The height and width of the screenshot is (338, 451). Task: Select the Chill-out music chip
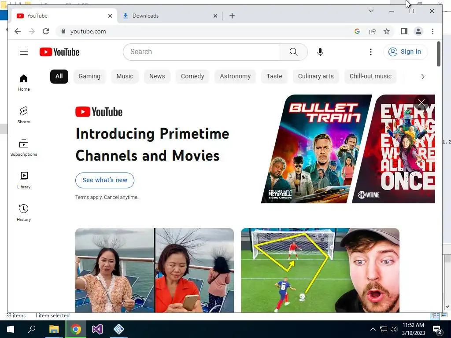pyautogui.click(x=370, y=77)
